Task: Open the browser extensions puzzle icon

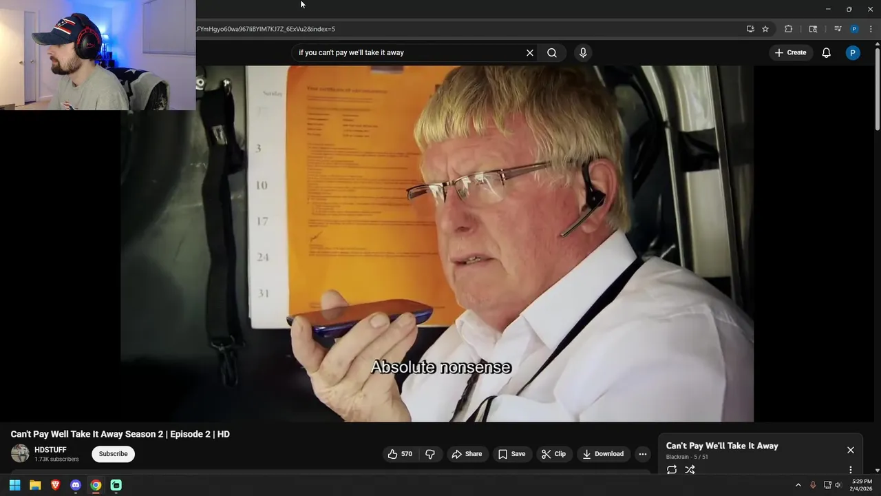Action: (x=789, y=29)
